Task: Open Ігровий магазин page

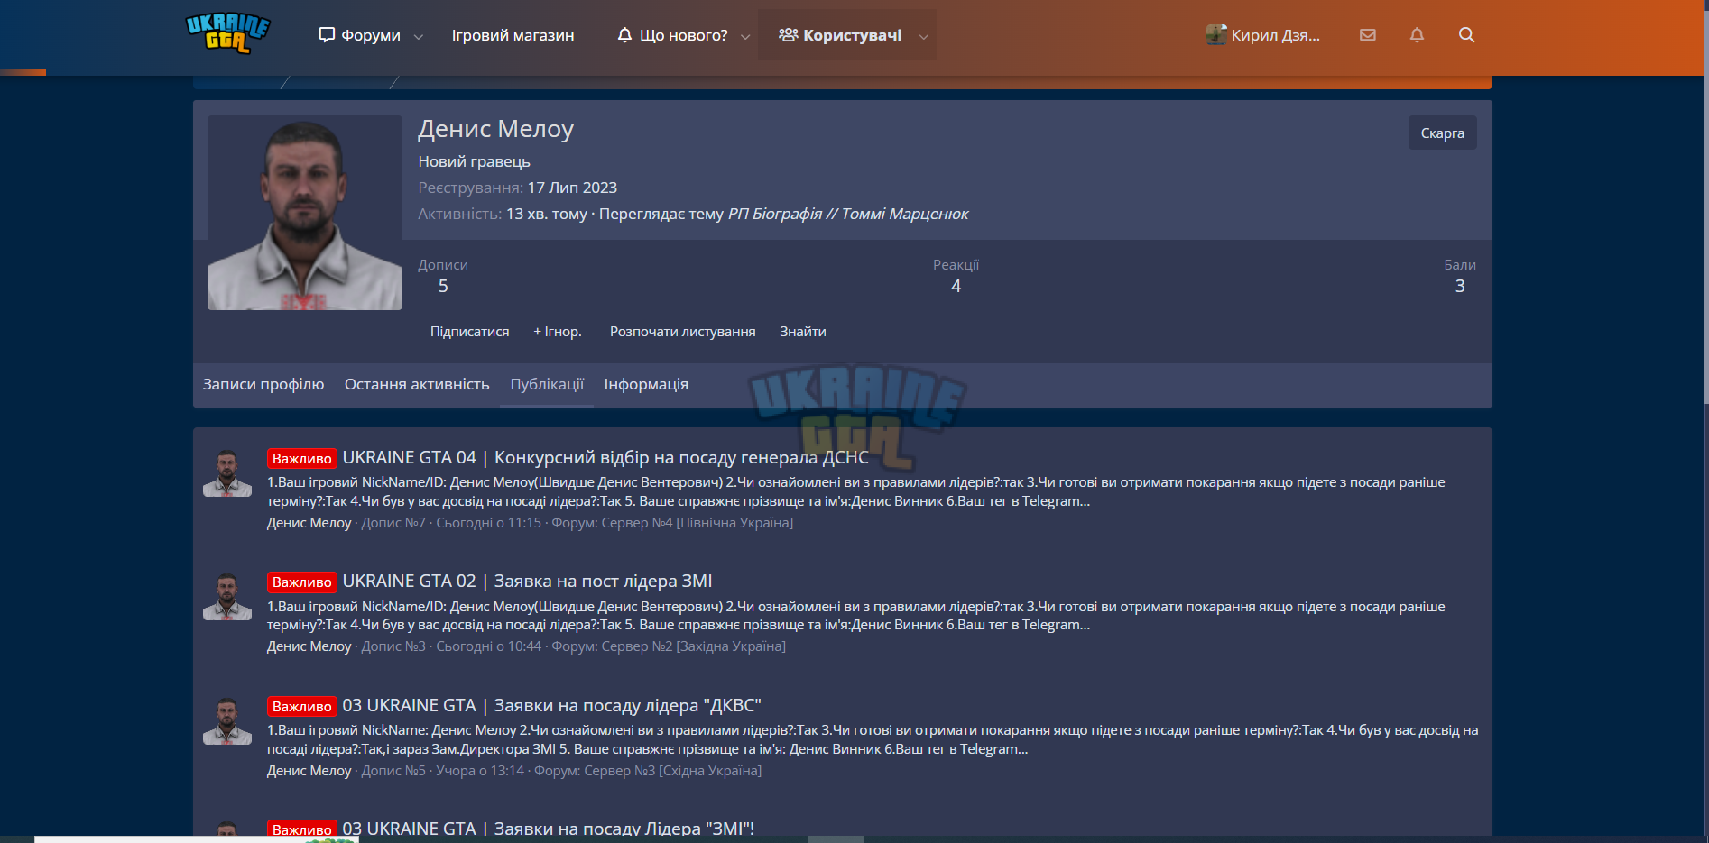Action: [x=513, y=35]
